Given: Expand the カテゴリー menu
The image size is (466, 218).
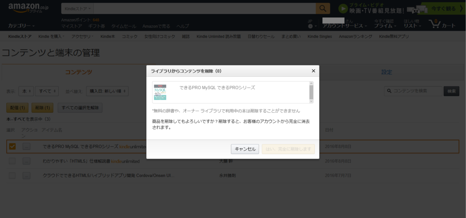Looking at the screenshot, I should pyautogui.click(x=21, y=26).
